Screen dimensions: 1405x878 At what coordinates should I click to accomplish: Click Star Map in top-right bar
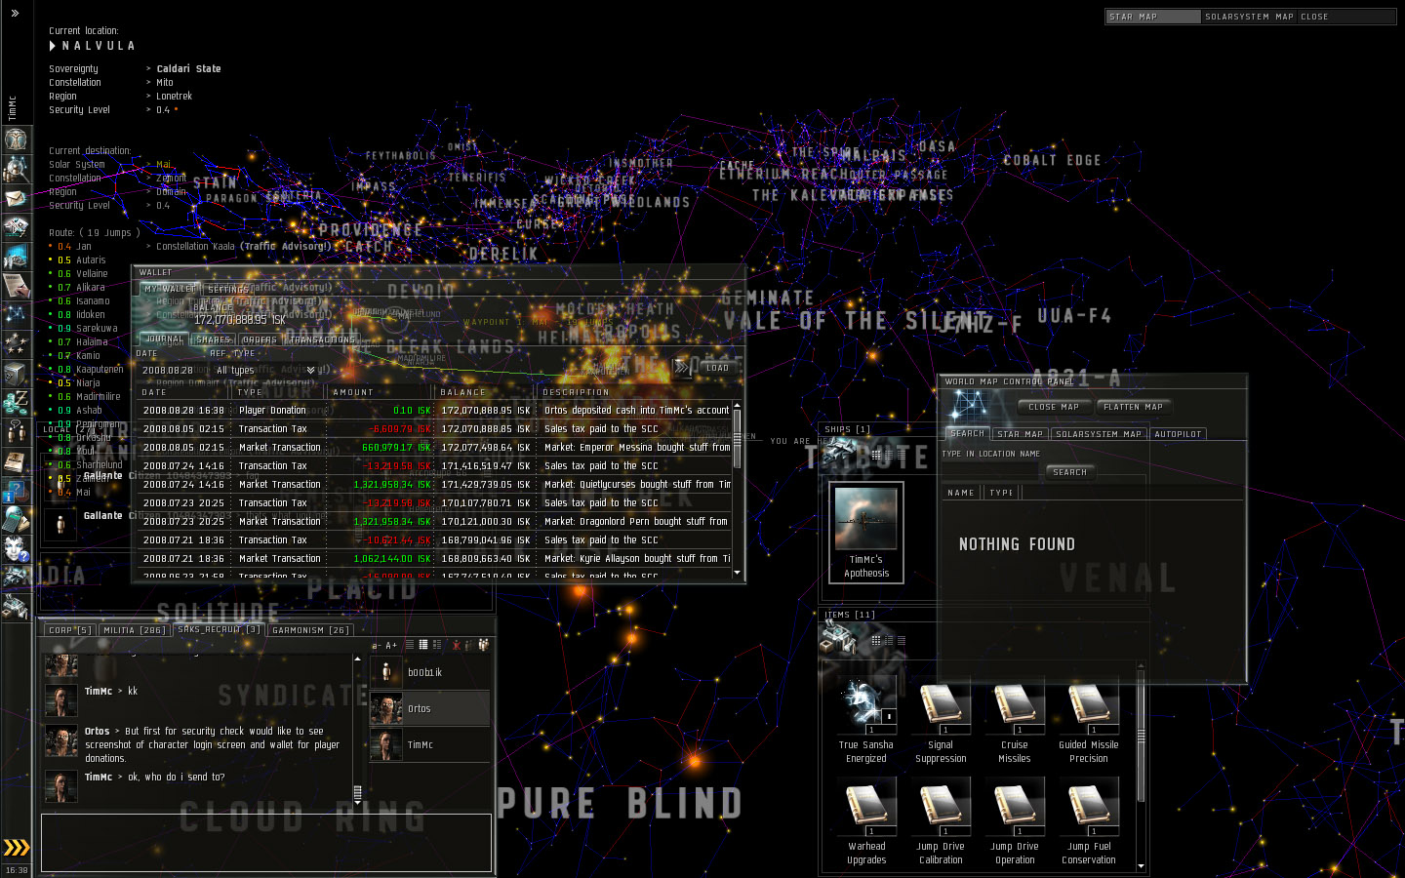(x=1152, y=17)
